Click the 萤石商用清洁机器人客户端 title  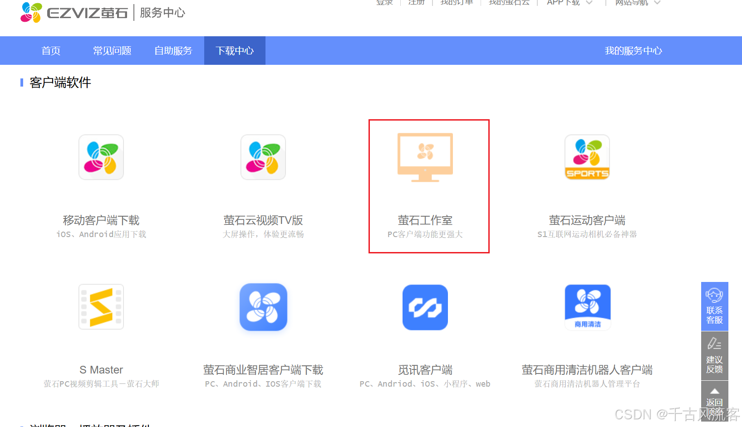coord(587,370)
